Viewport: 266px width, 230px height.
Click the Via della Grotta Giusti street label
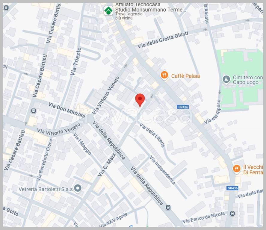[x=163, y=40]
